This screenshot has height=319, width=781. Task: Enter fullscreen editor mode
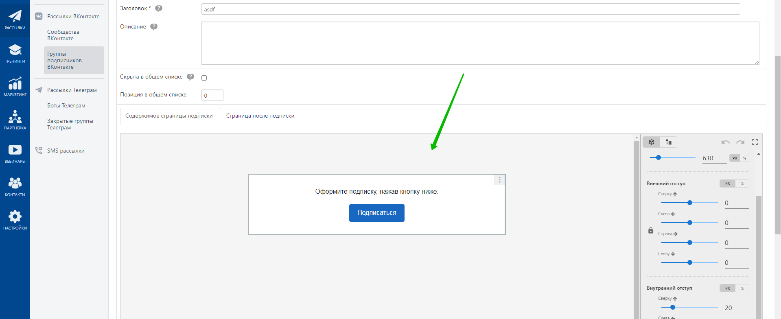click(755, 142)
